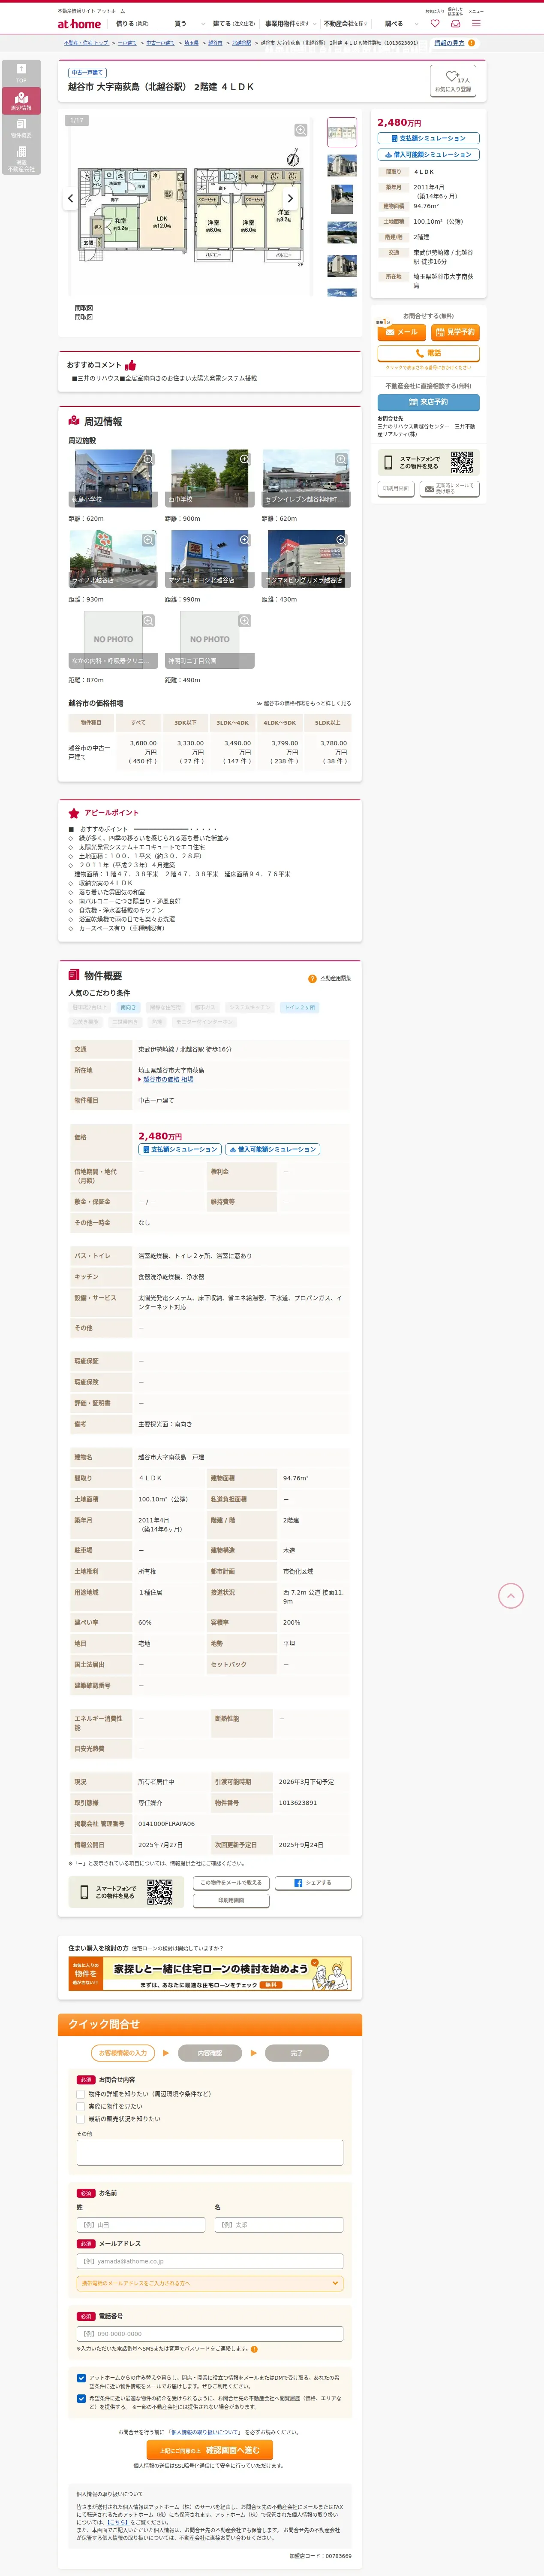Open 借入可能額シミュレーション in the top price panel
Image resolution: width=544 pixels, height=2576 pixels.
428,155
